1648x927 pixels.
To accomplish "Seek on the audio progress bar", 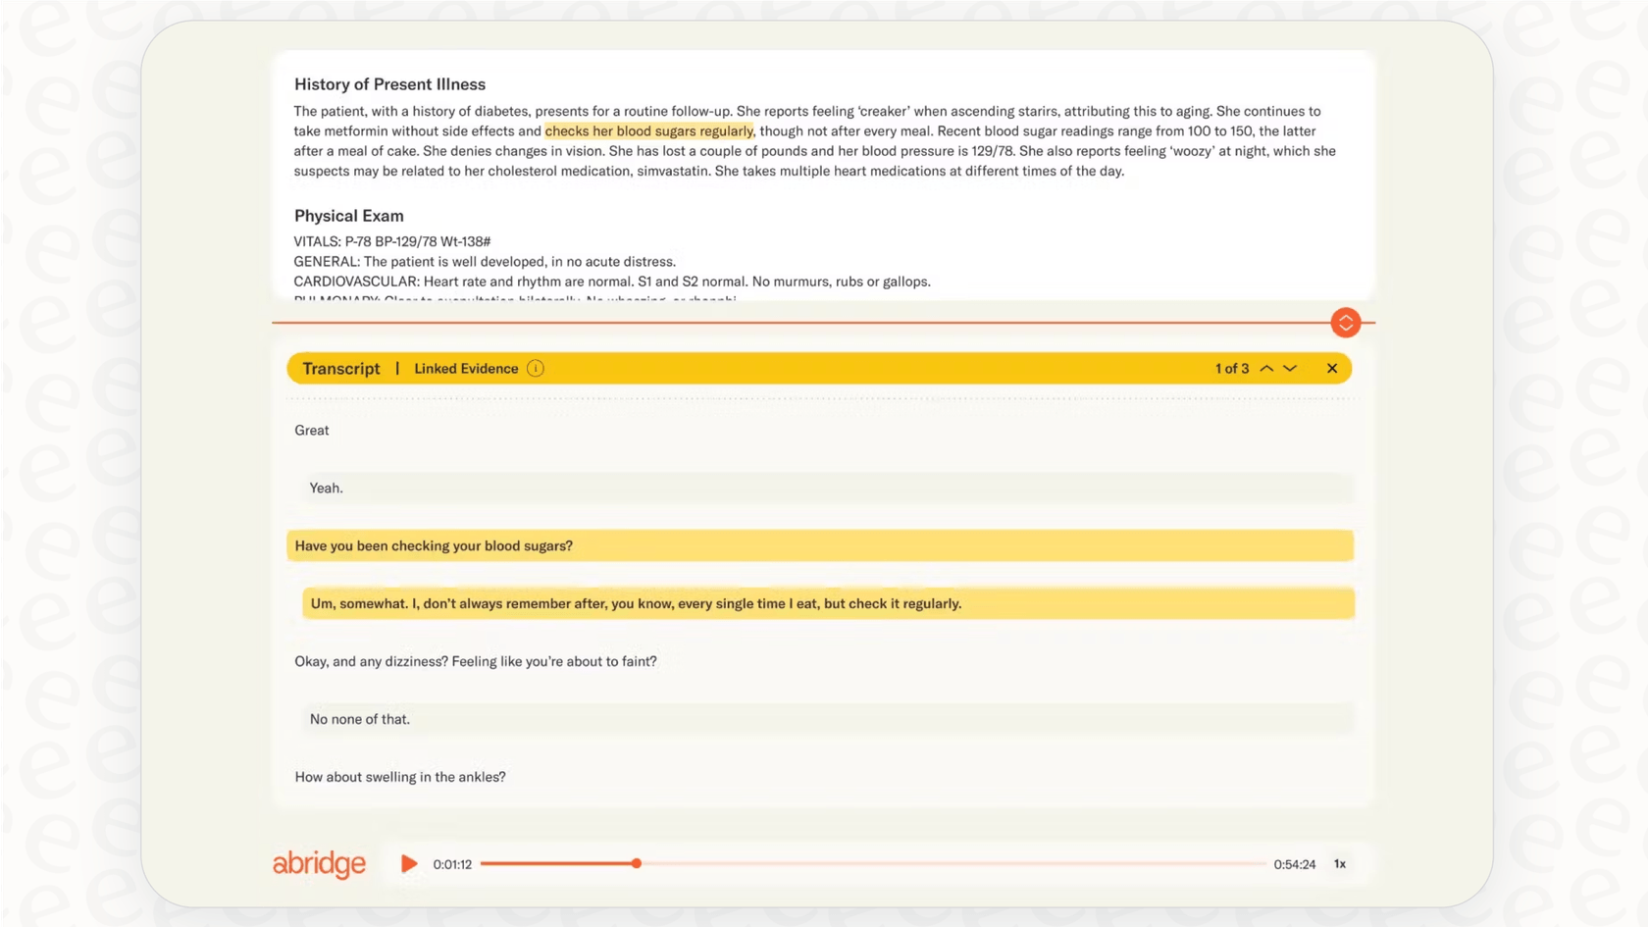I will tap(636, 863).
